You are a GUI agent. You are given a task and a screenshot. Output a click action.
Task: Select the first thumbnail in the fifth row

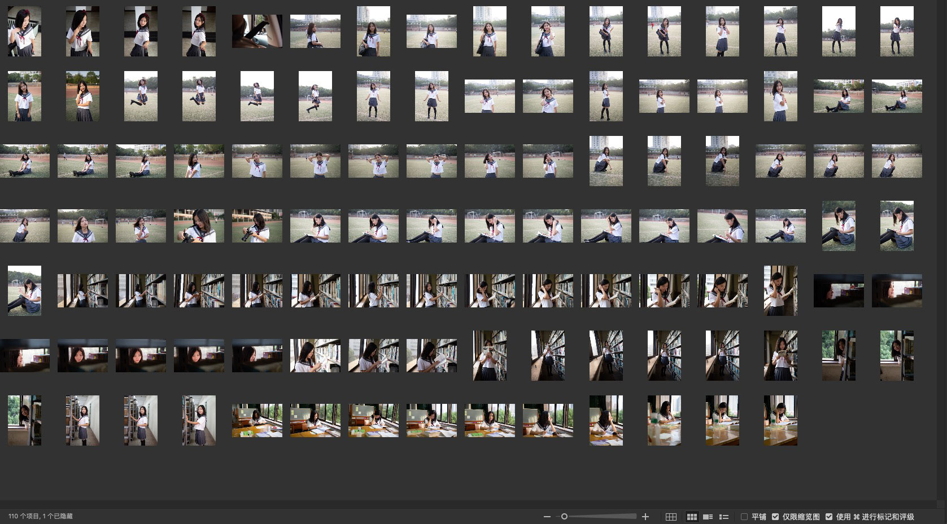point(24,290)
